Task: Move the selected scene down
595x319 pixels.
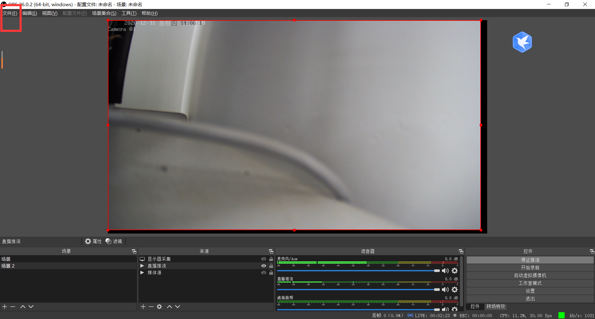Action: click(31, 307)
